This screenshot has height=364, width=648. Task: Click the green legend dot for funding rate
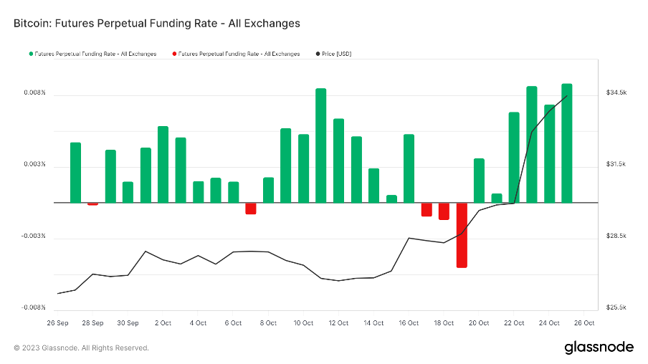coord(31,54)
